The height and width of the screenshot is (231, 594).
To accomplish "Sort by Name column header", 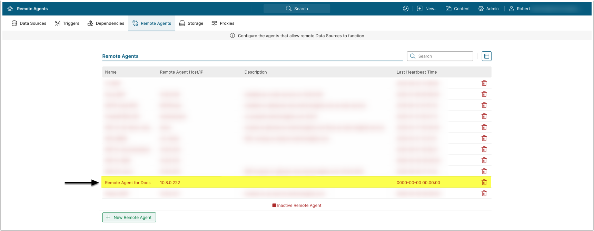I will [x=111, y=72].
